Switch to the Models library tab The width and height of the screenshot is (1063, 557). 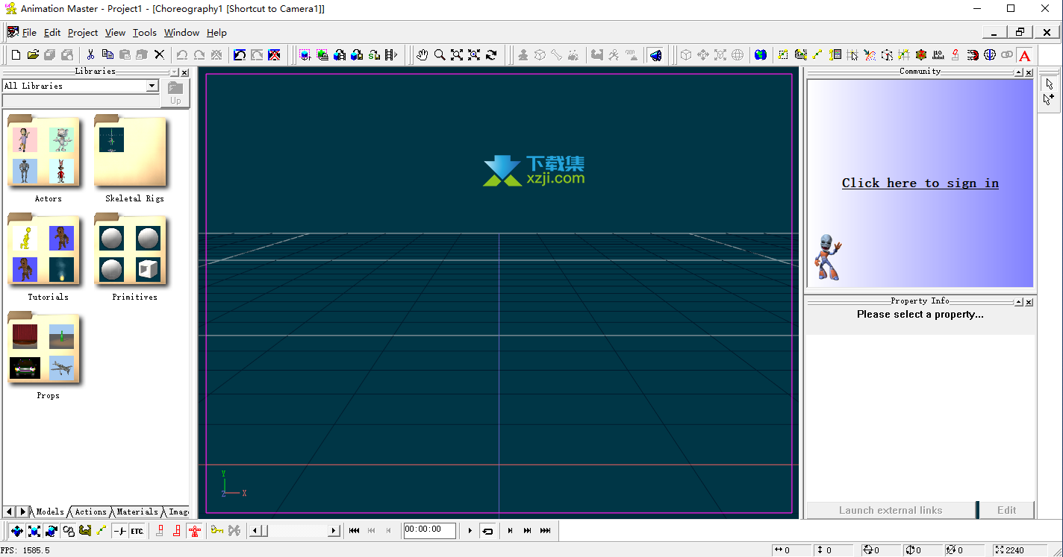coord(50,512)
